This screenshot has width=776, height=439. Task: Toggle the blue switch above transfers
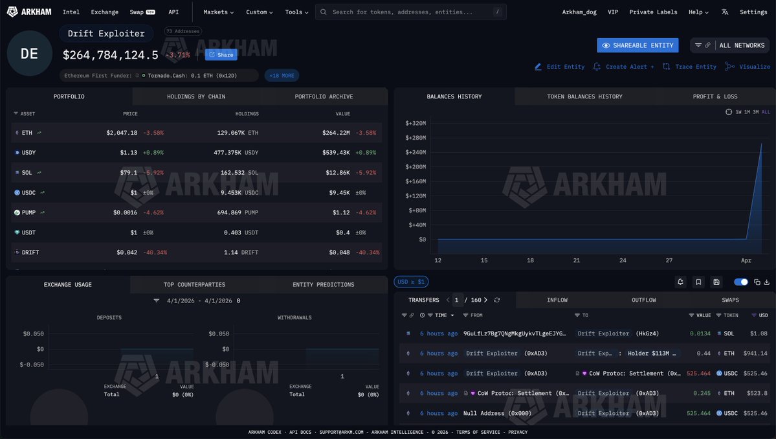[x=741, y=282]
